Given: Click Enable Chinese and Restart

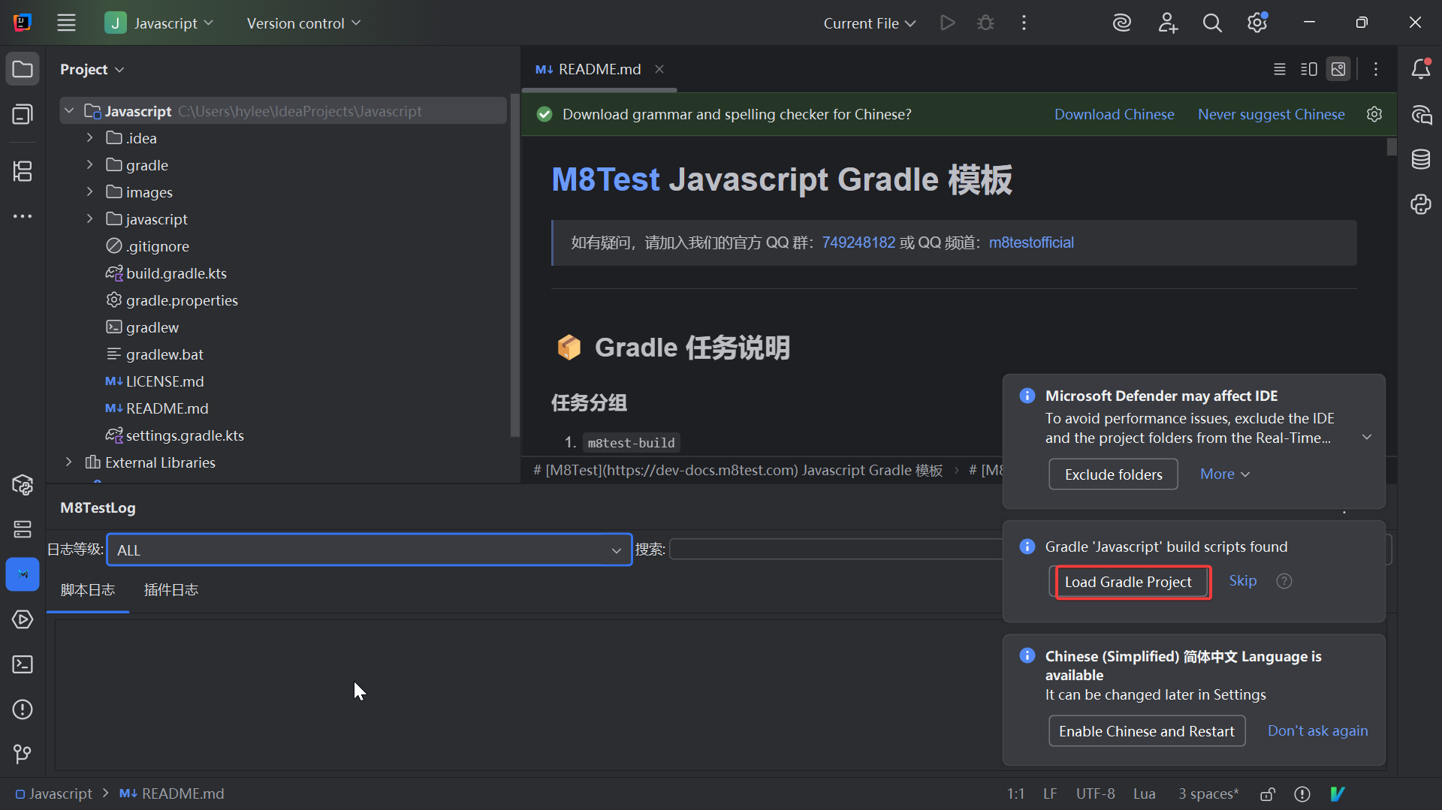Looking at the screenshot, I should 1147,731.
